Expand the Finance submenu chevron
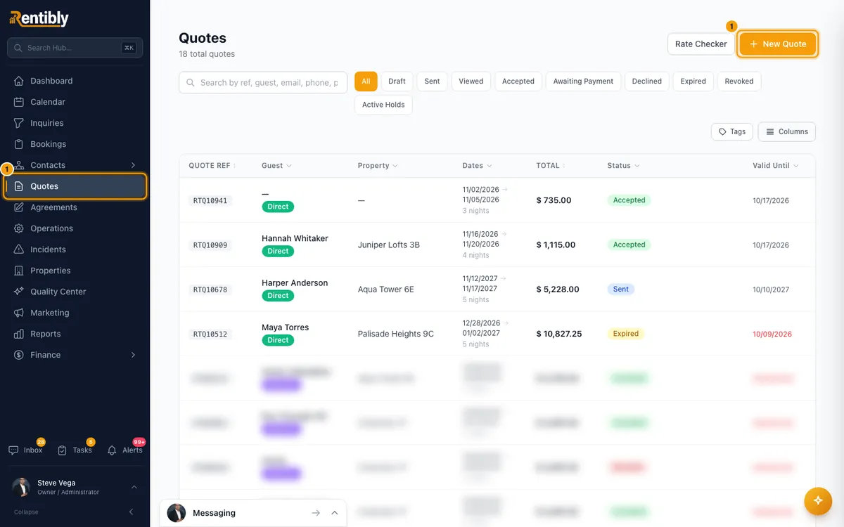This screenshot has height=527, width=844. (x=133, y=355)
